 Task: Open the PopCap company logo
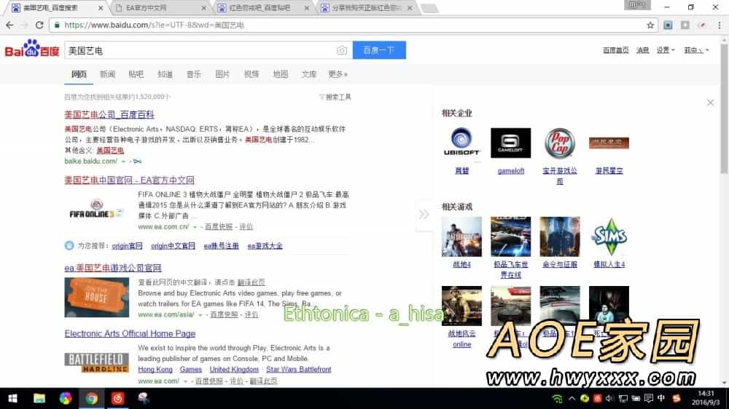(x=559, y=143)
